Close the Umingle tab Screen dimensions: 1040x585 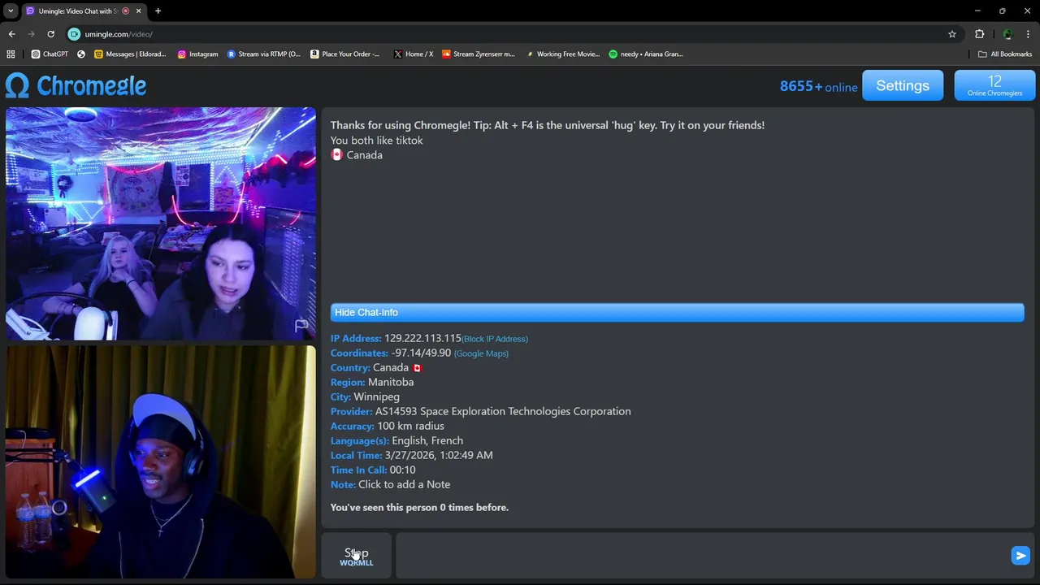(139, 11)
